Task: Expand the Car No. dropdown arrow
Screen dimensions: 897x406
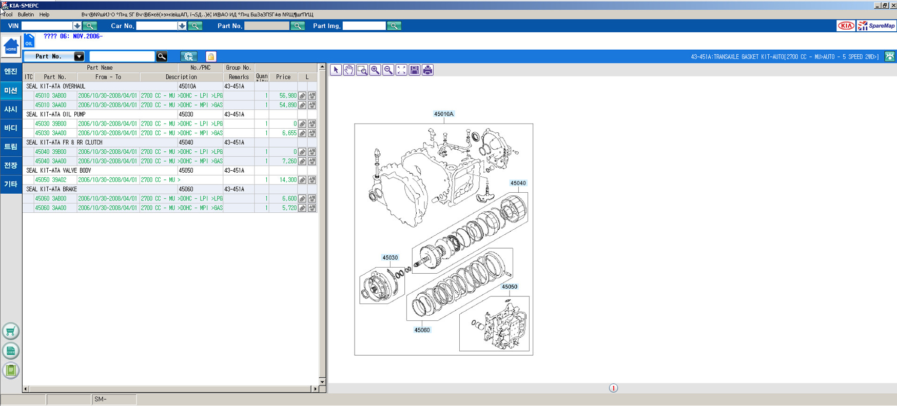Action: coord(182,26)
